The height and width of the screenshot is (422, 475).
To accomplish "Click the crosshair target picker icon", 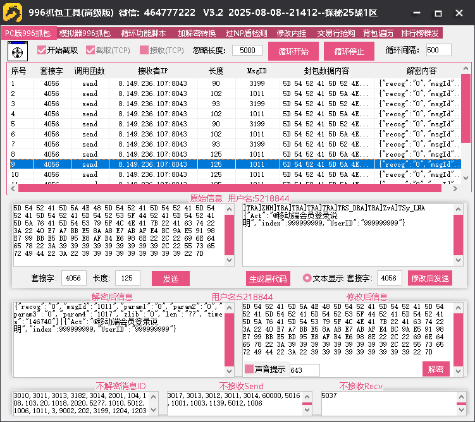I will click(18, 51).
